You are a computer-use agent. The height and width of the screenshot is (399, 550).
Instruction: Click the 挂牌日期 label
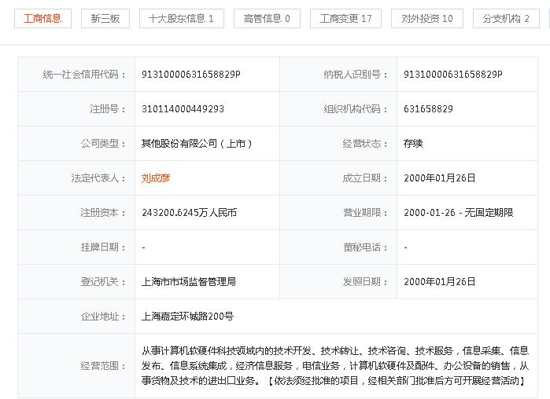coord(103,247)
